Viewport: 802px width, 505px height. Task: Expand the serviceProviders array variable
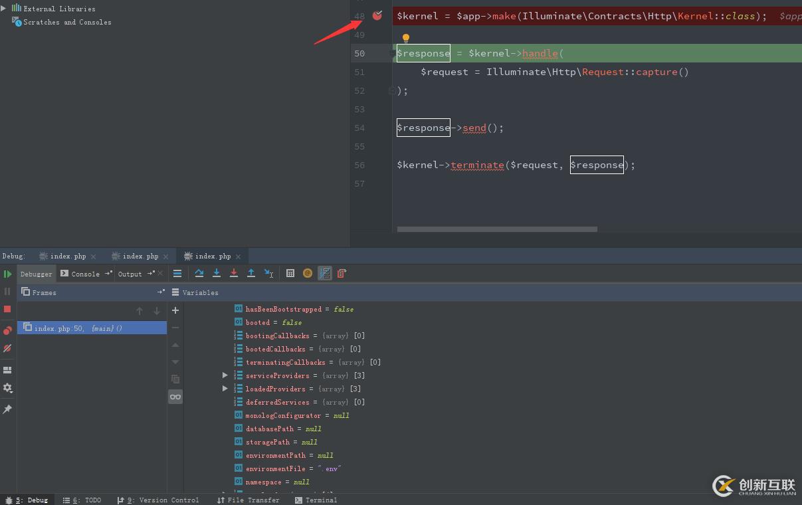click(x=225, y=375)
